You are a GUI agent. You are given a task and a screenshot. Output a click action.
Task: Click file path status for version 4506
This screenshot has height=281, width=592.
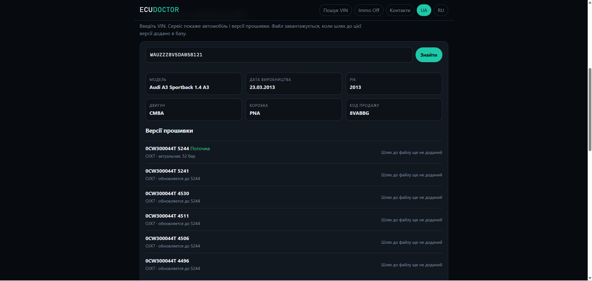(x=412, y=242)
